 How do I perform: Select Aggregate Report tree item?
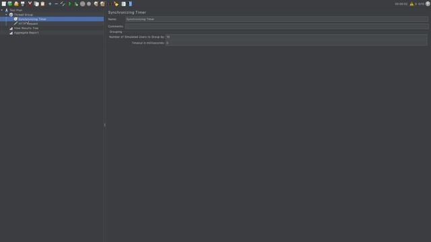coord(26,33)
